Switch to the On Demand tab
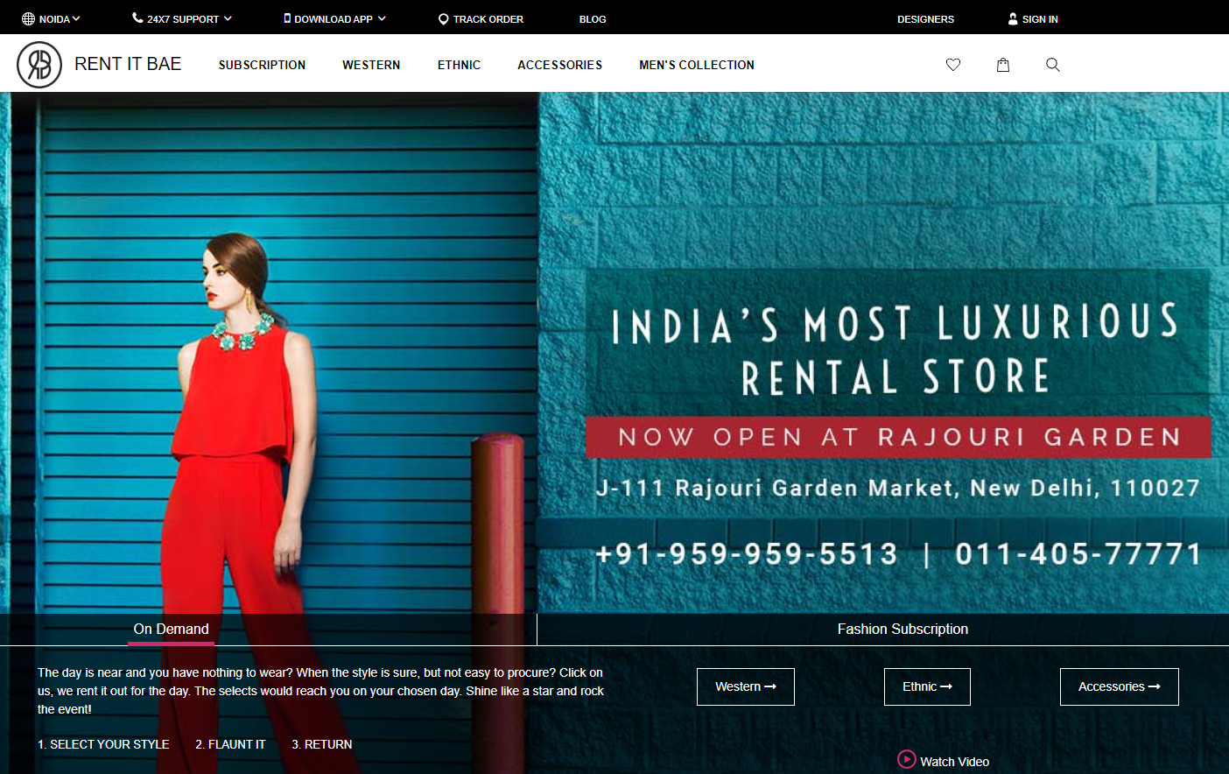 click(171, 629)
